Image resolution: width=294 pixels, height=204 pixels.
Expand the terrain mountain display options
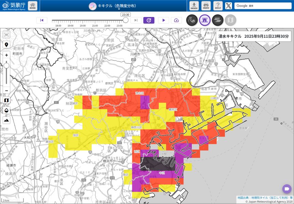6,120
